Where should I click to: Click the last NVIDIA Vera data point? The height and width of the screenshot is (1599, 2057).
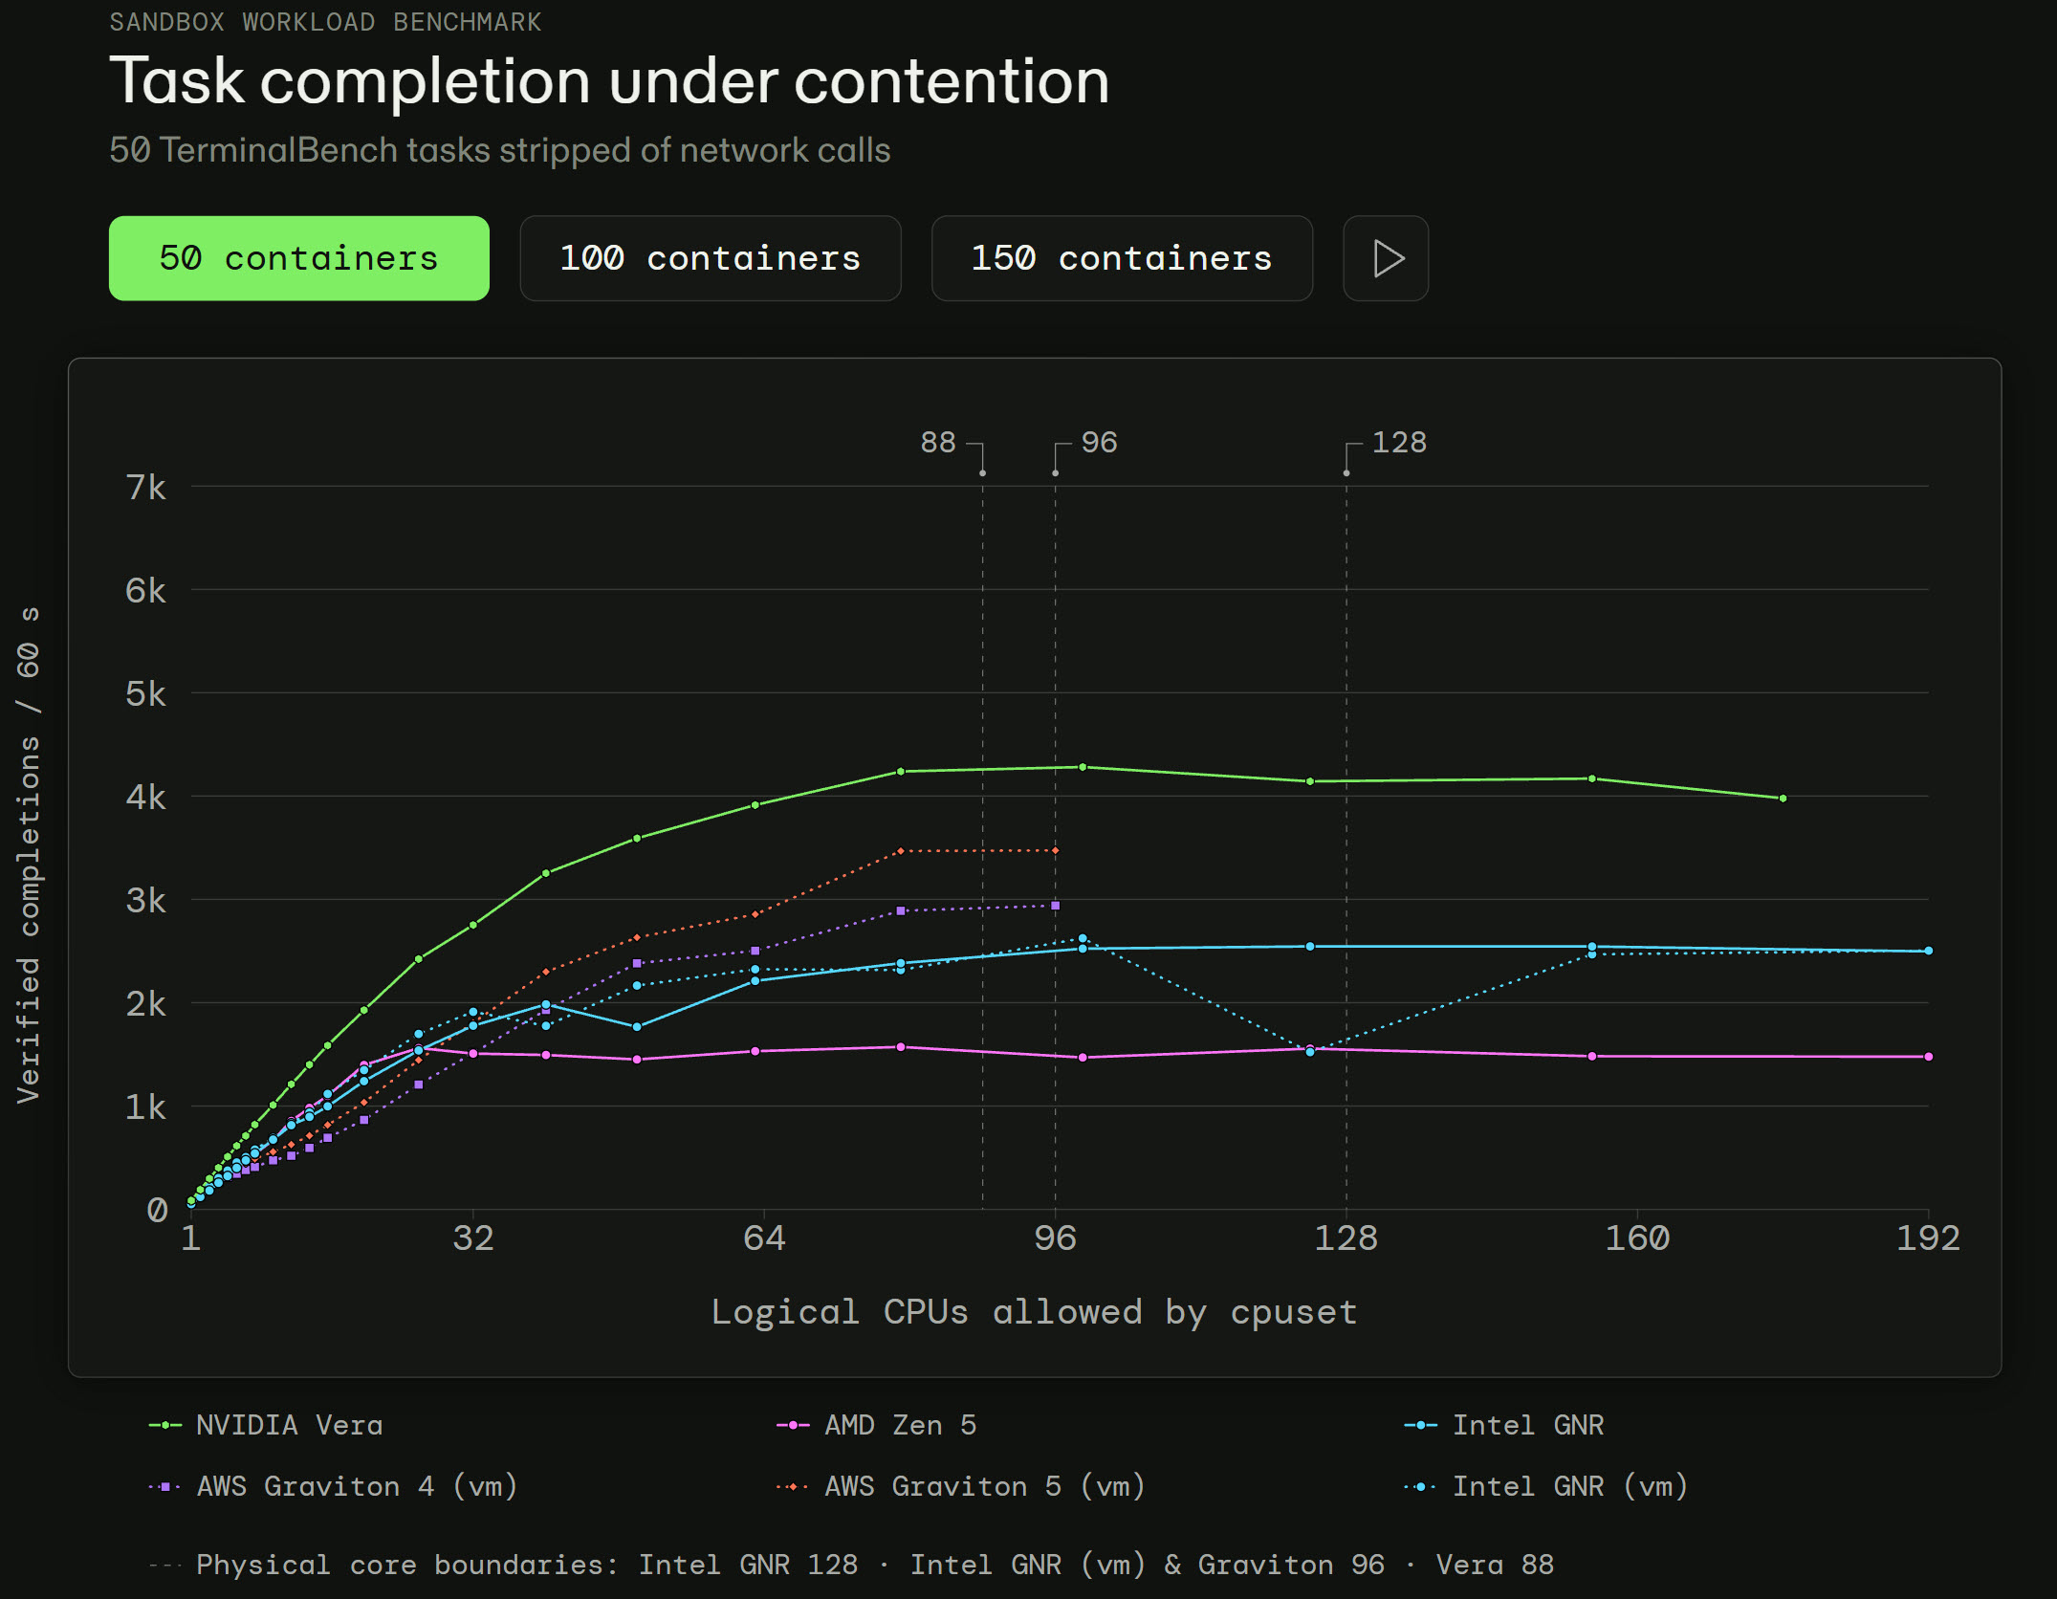click(x=1783, y=798)
